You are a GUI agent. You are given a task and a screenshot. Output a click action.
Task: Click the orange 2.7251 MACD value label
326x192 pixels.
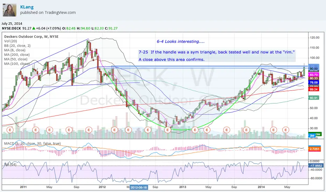tap(314, 149)
